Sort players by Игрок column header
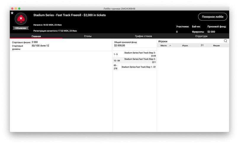Viewport: 239px width, 145px height. click(x=185, y=46)
